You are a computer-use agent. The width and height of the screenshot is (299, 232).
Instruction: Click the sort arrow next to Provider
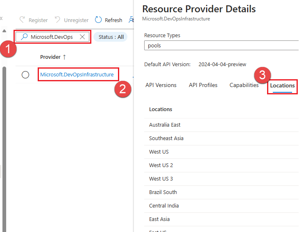(64, 57)
